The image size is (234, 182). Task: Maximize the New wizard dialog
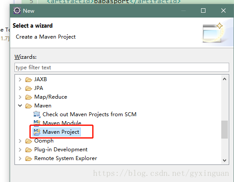pyautogui.click(x=203, y=11)
